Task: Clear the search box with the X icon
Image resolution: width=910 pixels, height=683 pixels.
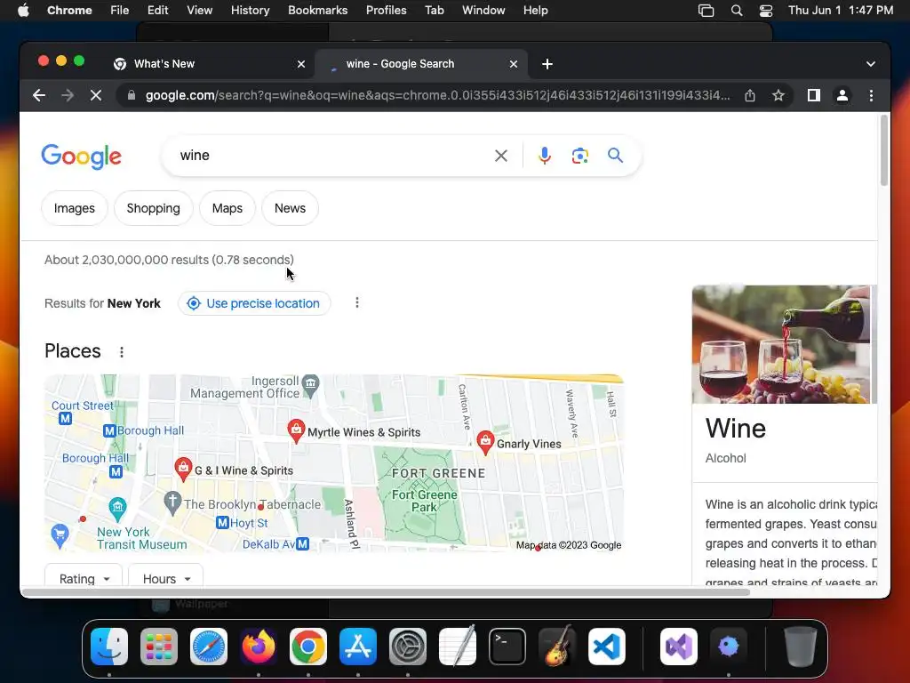Action: (x=501, y=156)
